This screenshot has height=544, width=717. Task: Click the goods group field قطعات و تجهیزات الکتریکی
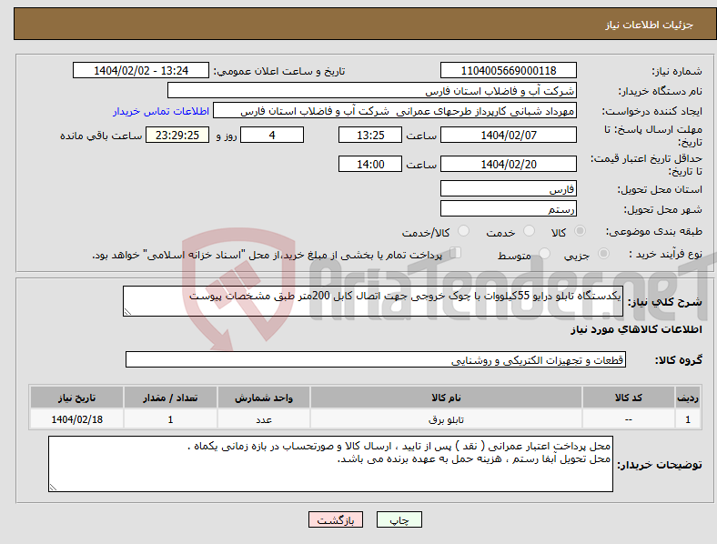(x=376, y=359)
